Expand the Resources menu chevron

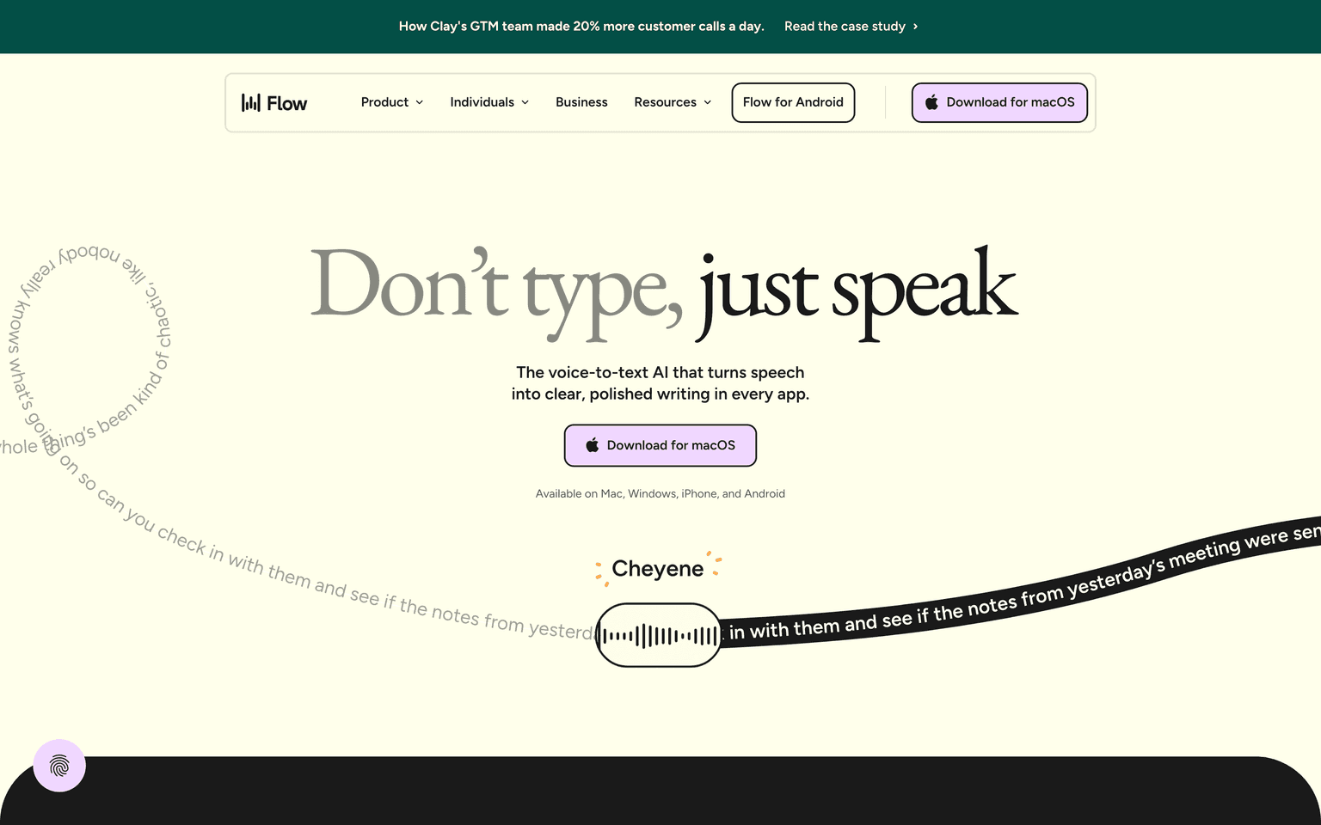(707, 102)
